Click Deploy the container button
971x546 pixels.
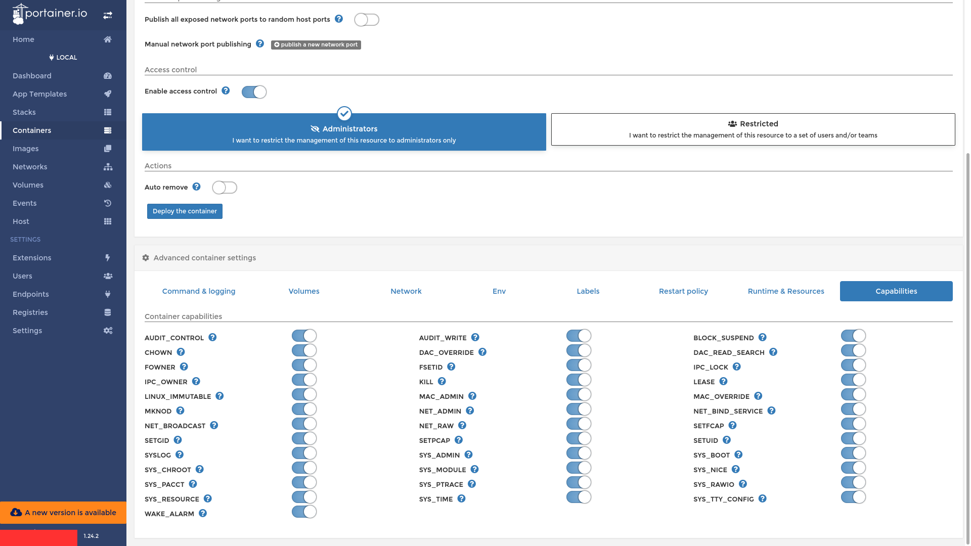pyautogui.click(x=184, y=211)
